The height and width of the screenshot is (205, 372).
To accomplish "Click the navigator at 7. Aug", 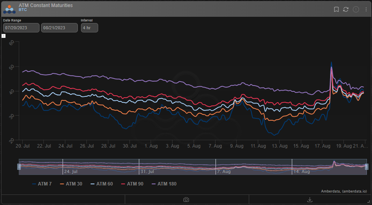I will 224,171.
